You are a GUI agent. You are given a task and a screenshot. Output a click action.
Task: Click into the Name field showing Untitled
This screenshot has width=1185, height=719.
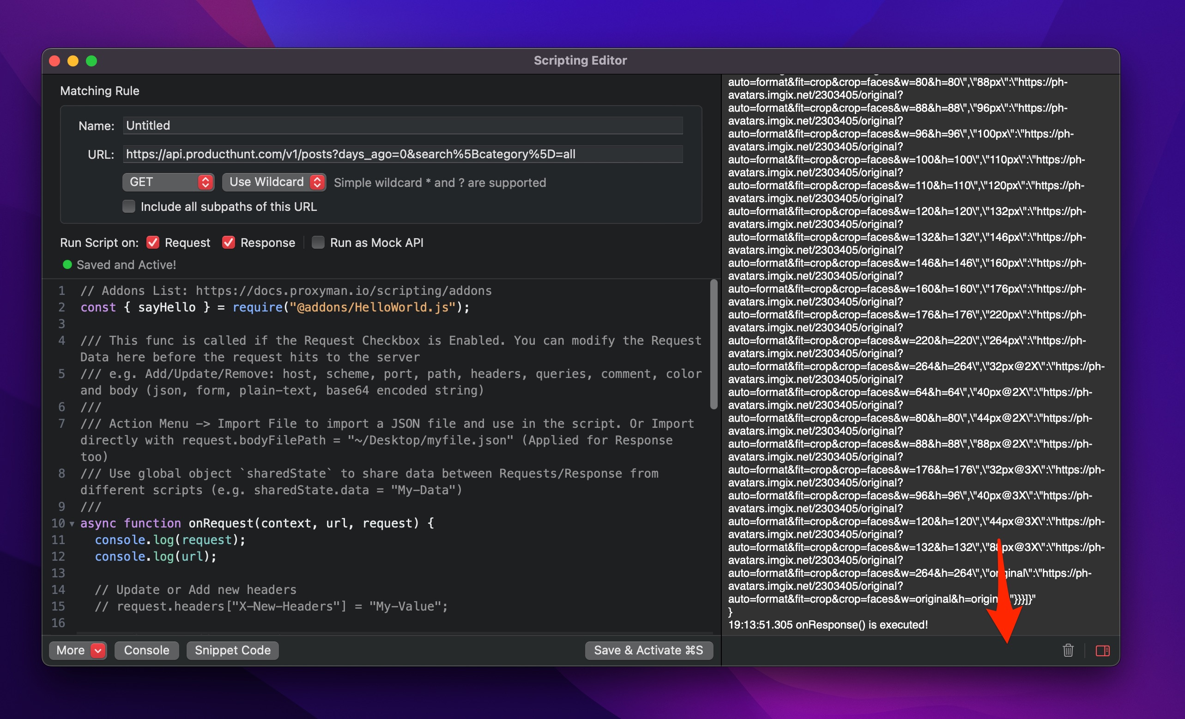point(402,126)
